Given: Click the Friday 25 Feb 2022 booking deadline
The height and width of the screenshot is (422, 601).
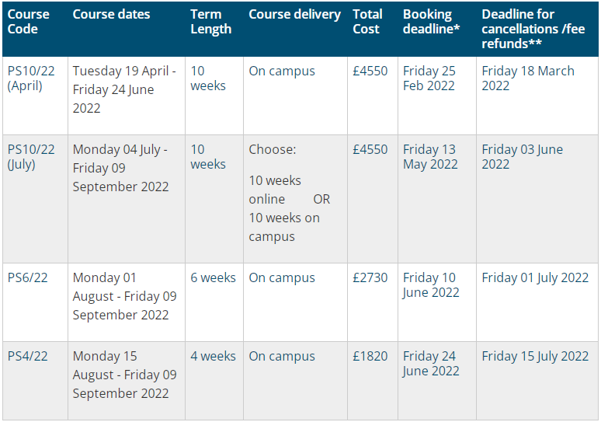Looking at the screenshot, I should tap(429, 78).
